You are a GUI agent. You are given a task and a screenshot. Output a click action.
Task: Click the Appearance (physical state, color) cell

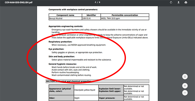(61, 90)
